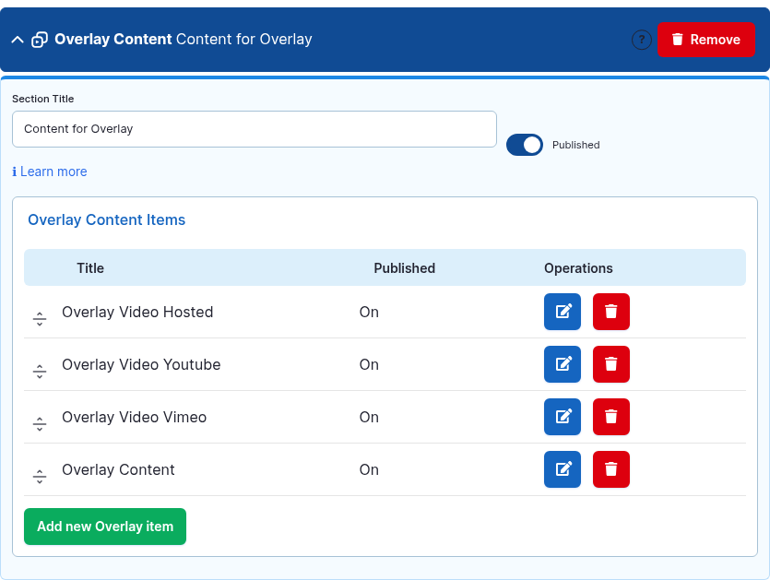Viewport: 770px width, 580px height.
Task: Click the Overlay Content Items heading
Action: point(107,220)
